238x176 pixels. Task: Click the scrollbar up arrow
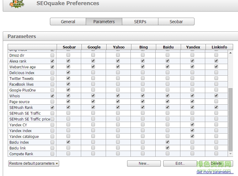pos(231,53)
